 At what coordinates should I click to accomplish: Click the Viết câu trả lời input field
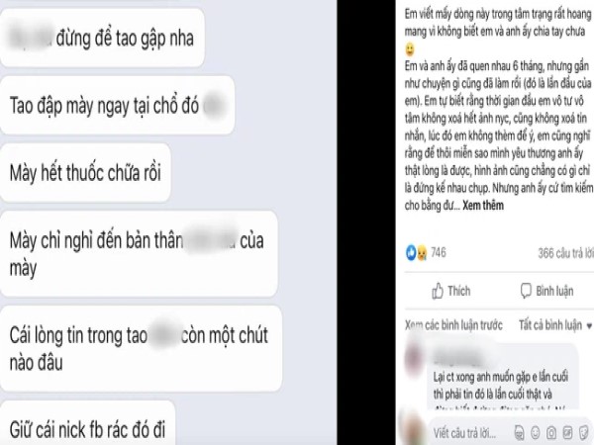click(x=469, y=432)
